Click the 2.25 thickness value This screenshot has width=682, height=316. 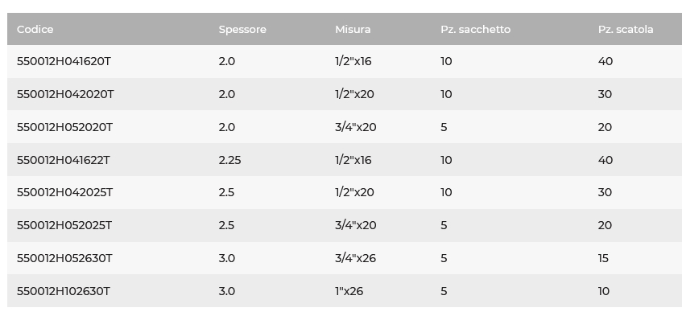(229, 160)
